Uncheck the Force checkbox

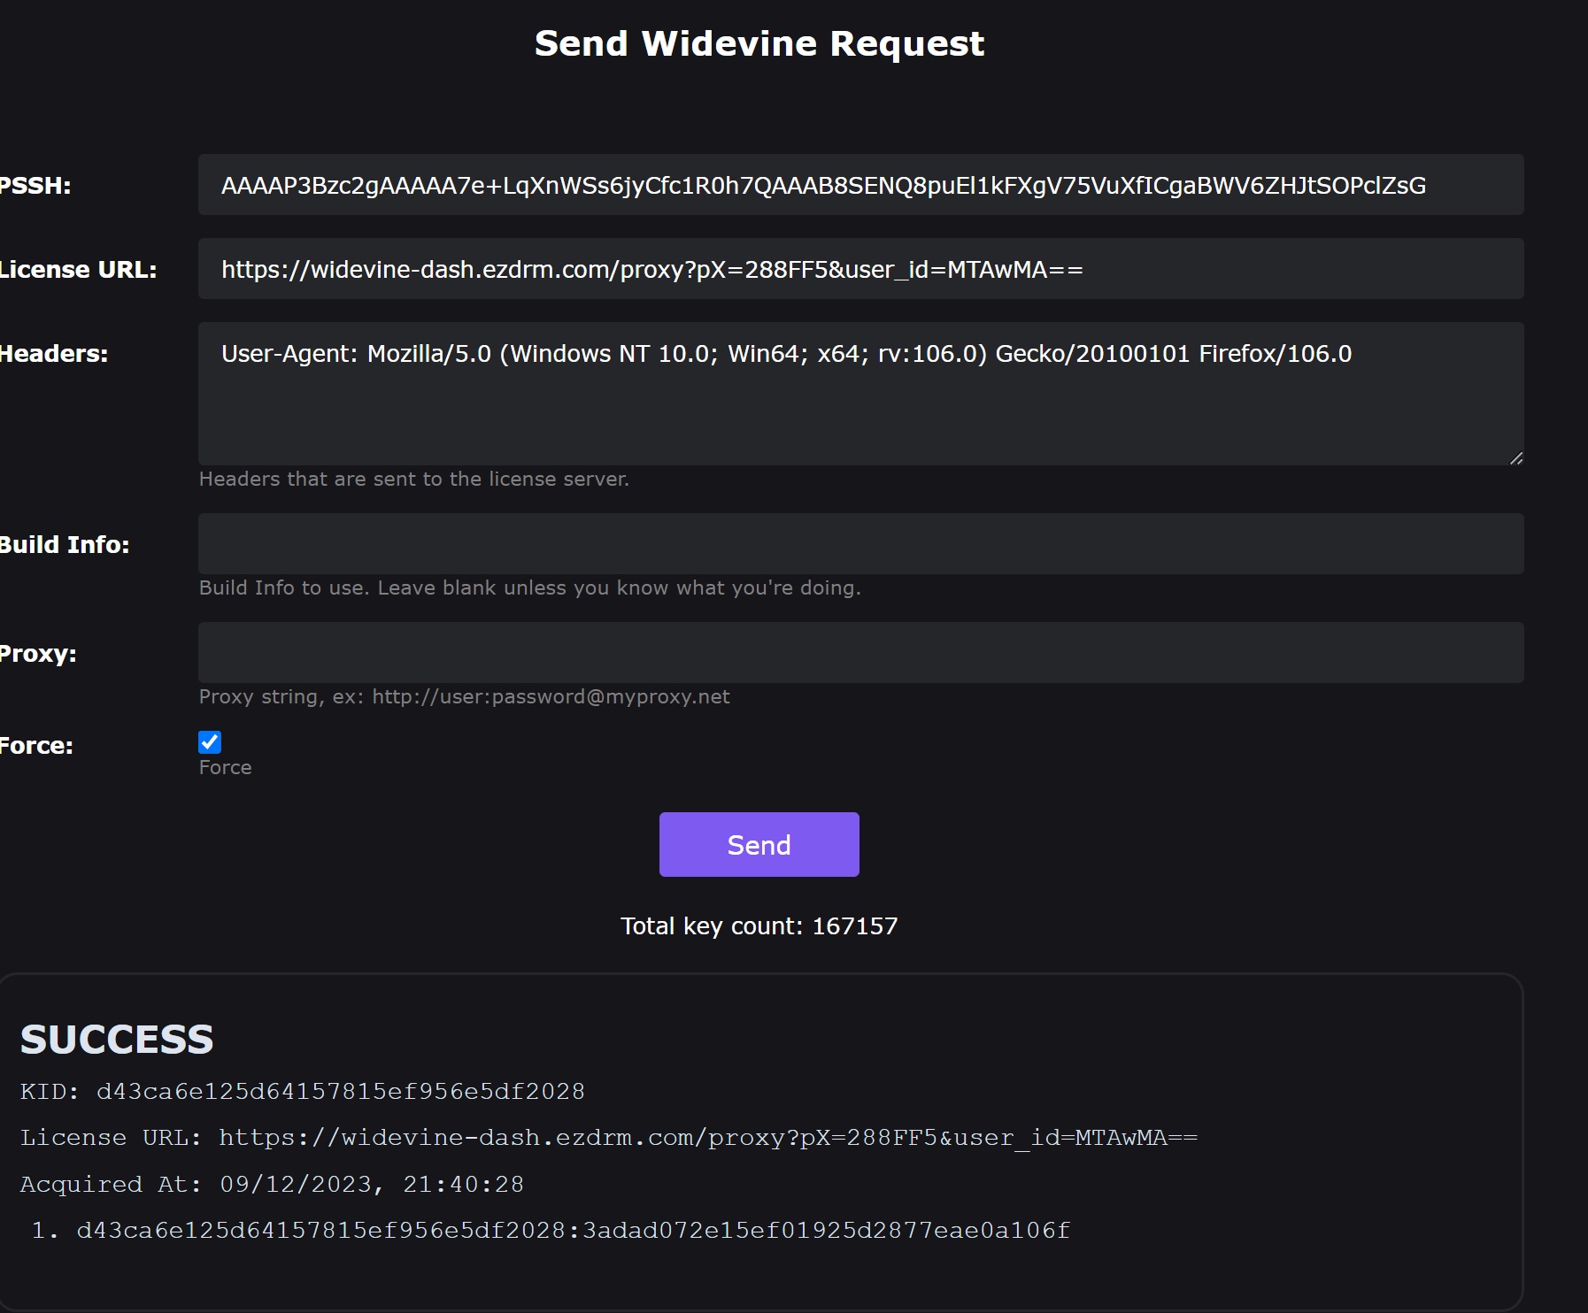(x=210, y=742)
